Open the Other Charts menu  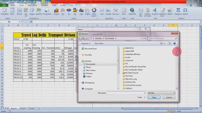click(94, 12)
